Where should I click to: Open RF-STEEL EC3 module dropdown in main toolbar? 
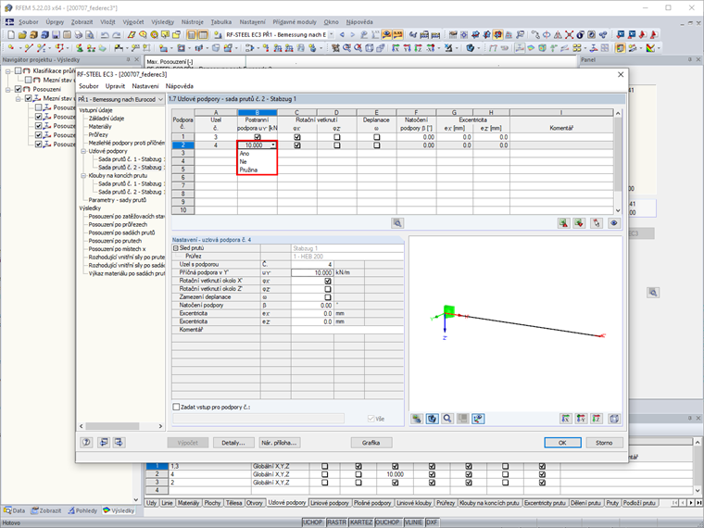[x=332, y=34]
